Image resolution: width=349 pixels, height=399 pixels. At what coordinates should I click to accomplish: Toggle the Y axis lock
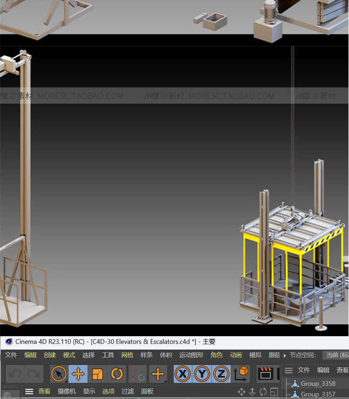(201, 374)
